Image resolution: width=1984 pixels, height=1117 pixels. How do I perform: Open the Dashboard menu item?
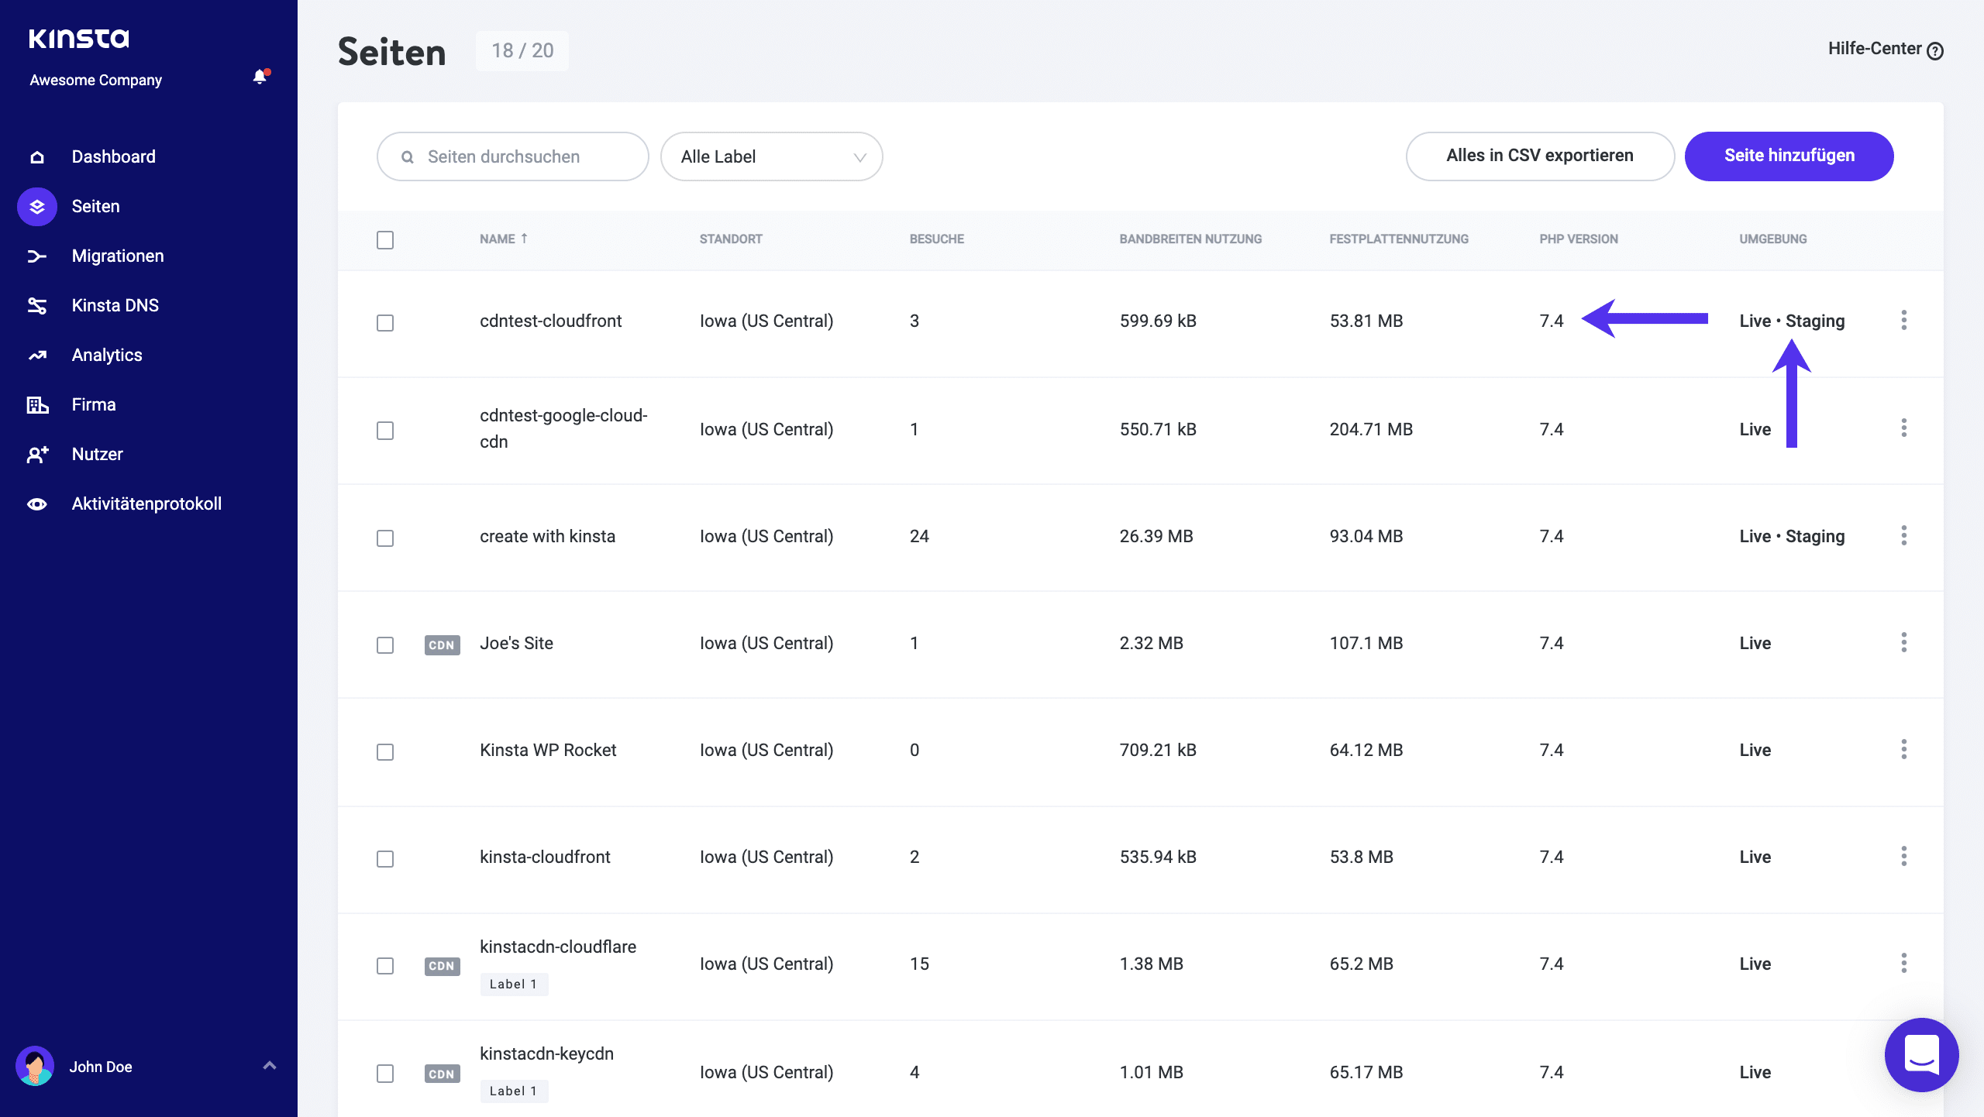tap(113, 156)
